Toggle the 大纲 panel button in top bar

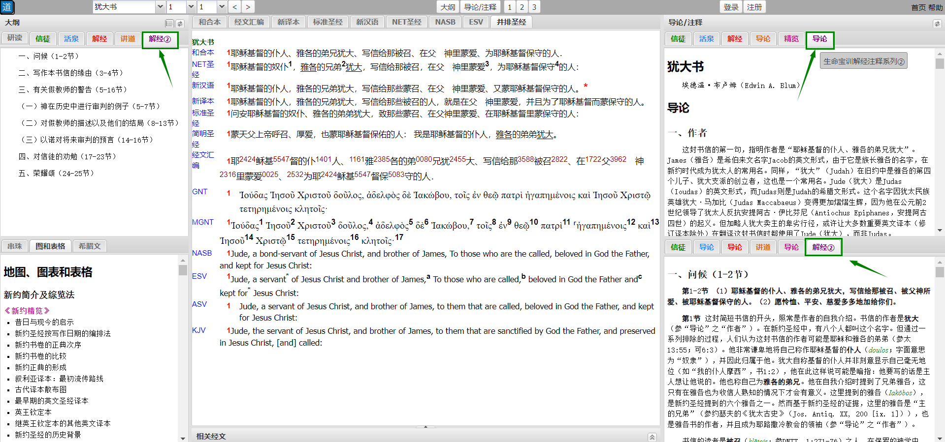pyautogui.click(x=448, y=7)
